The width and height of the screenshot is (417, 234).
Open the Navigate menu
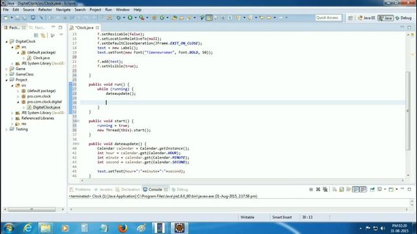63,10
